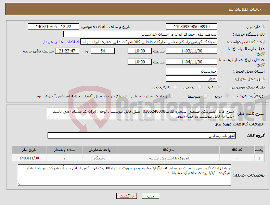
Task: Select the کالا radio button
Action: pyautogui.click(x=219, y=87)
